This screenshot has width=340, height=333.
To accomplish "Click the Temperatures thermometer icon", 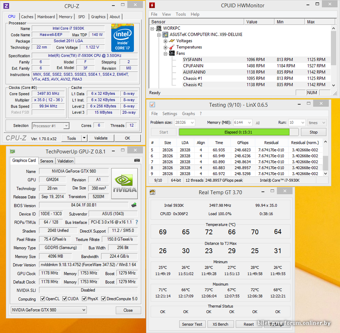I will [x=172, y=47].
